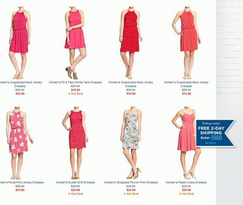This screenshot has width=243, height=205.
Task: Open Women's Strapless Flower-Print Dresses link
Action: tap(131, 182)
